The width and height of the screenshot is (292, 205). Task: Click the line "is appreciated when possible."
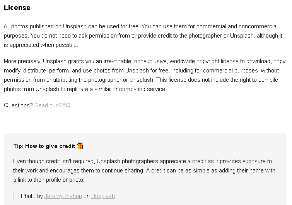pyautogui.click(x=41, y=45)
